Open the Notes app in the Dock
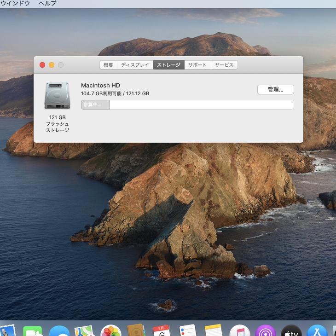The image size is (336, 336). 214,331
